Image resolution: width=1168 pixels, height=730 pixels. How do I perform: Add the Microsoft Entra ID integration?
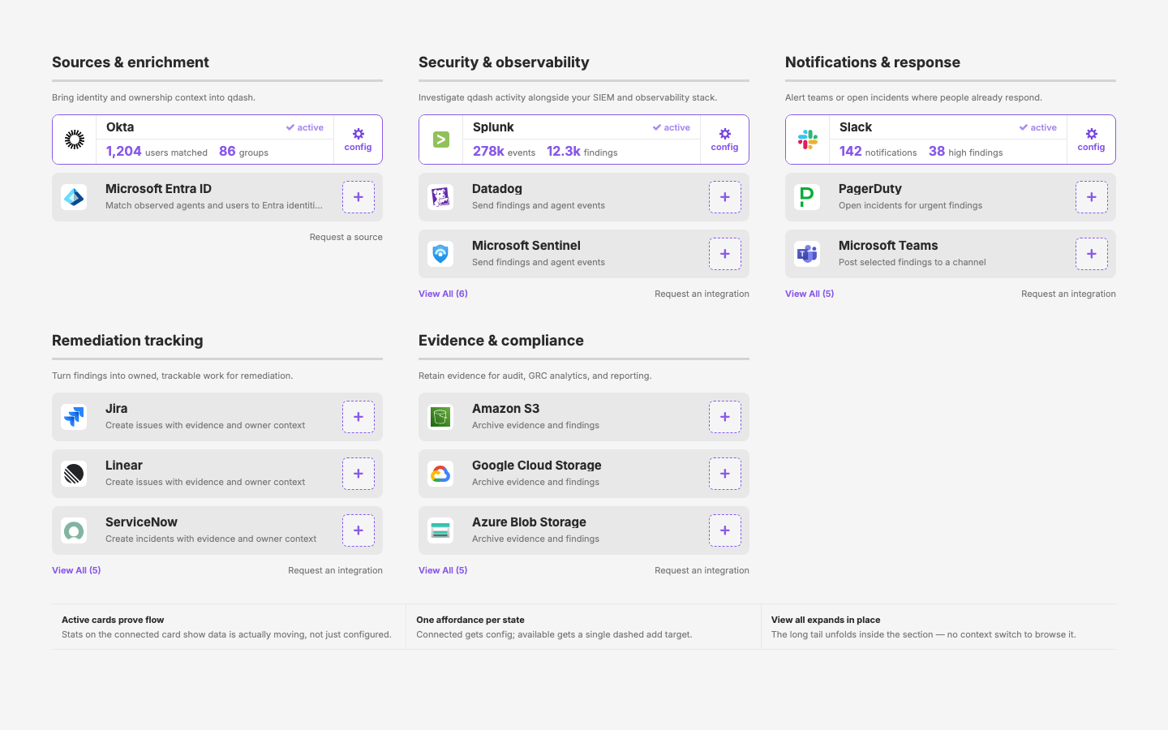pyautogui.click(x=359, y=197)
